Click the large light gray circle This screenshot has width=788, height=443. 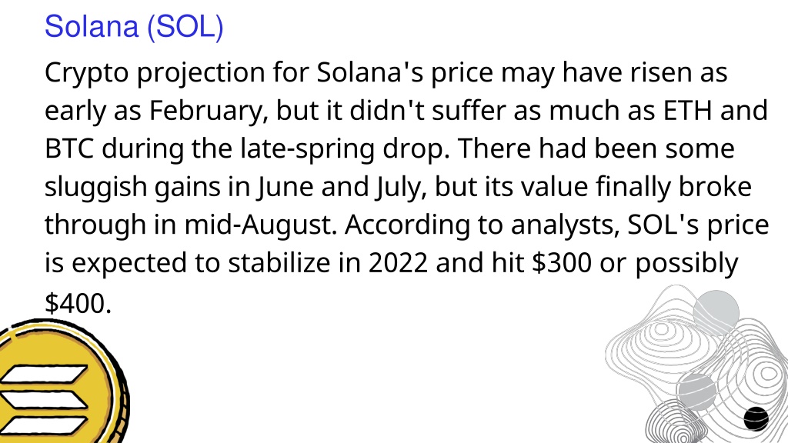pos(716,312)
